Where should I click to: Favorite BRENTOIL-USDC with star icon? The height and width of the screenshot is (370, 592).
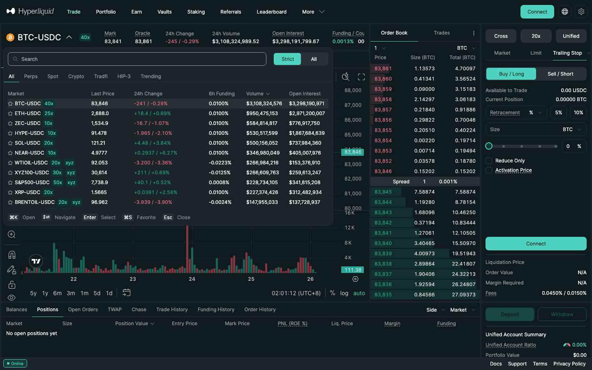10,202
